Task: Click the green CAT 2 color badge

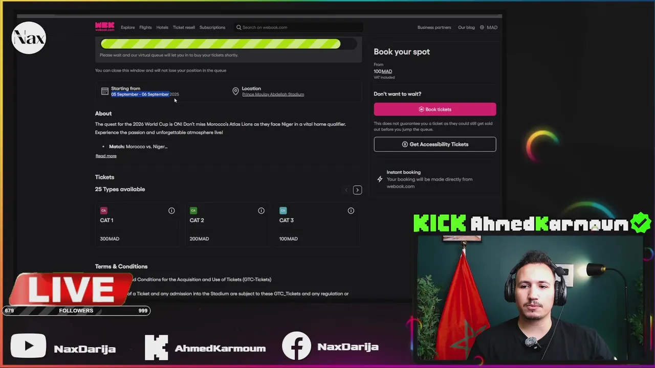Action: [x=193, y=211]
